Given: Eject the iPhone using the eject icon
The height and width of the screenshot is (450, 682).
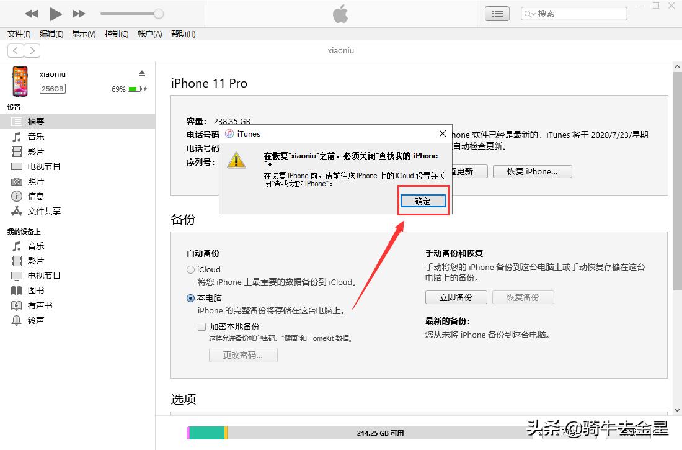Looking at the screenshot, I should point(141,73).
